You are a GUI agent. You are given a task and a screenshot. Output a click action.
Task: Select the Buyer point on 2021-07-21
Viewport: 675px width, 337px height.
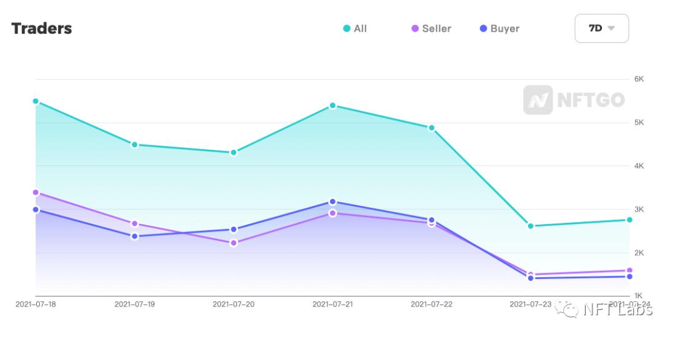[332, 202]
